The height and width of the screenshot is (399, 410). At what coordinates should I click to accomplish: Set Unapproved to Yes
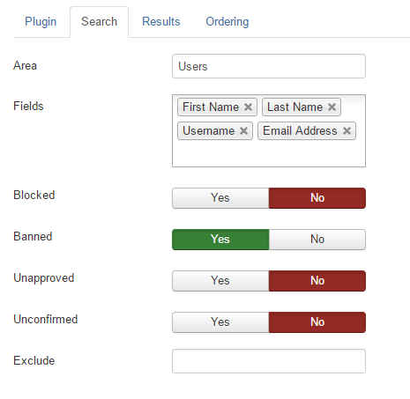(x=220, y=281)
